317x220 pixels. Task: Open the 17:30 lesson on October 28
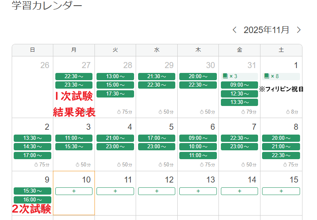tap(115, 93)
